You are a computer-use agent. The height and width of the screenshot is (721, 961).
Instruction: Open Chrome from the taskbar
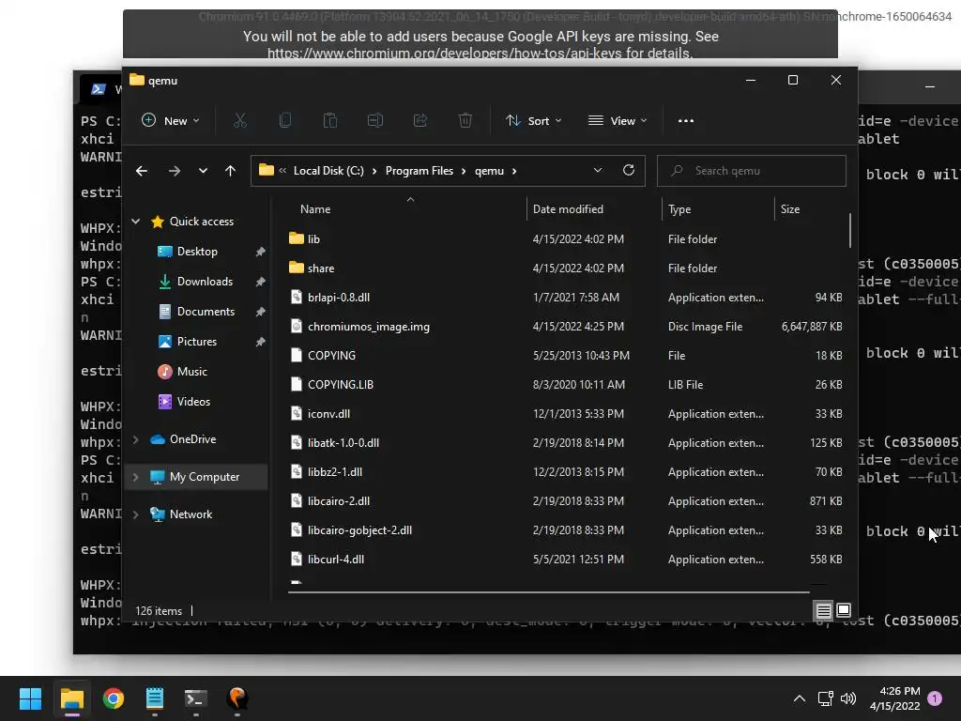114,698
